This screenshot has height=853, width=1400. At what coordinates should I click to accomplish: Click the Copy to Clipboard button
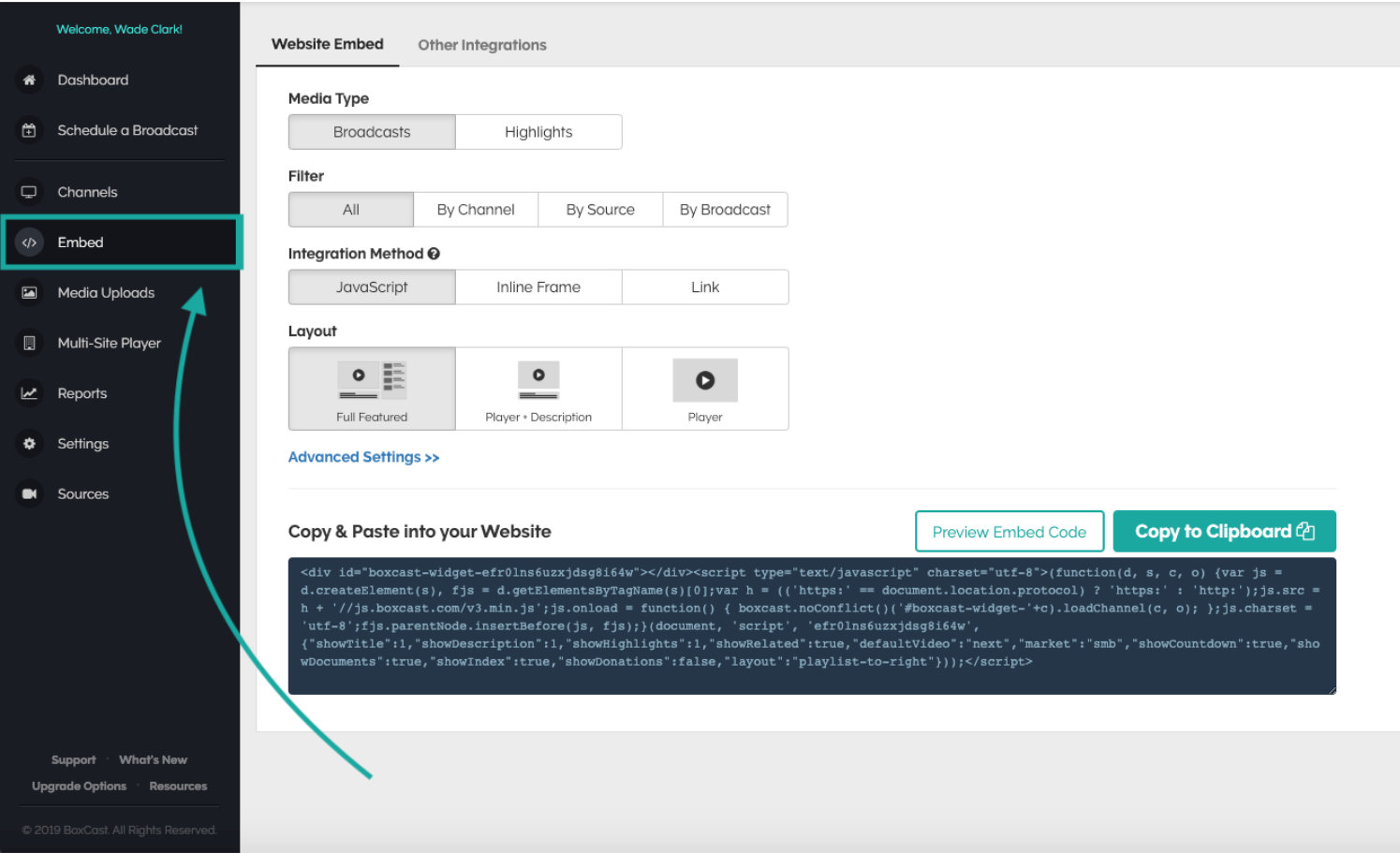coord(1224,531)
